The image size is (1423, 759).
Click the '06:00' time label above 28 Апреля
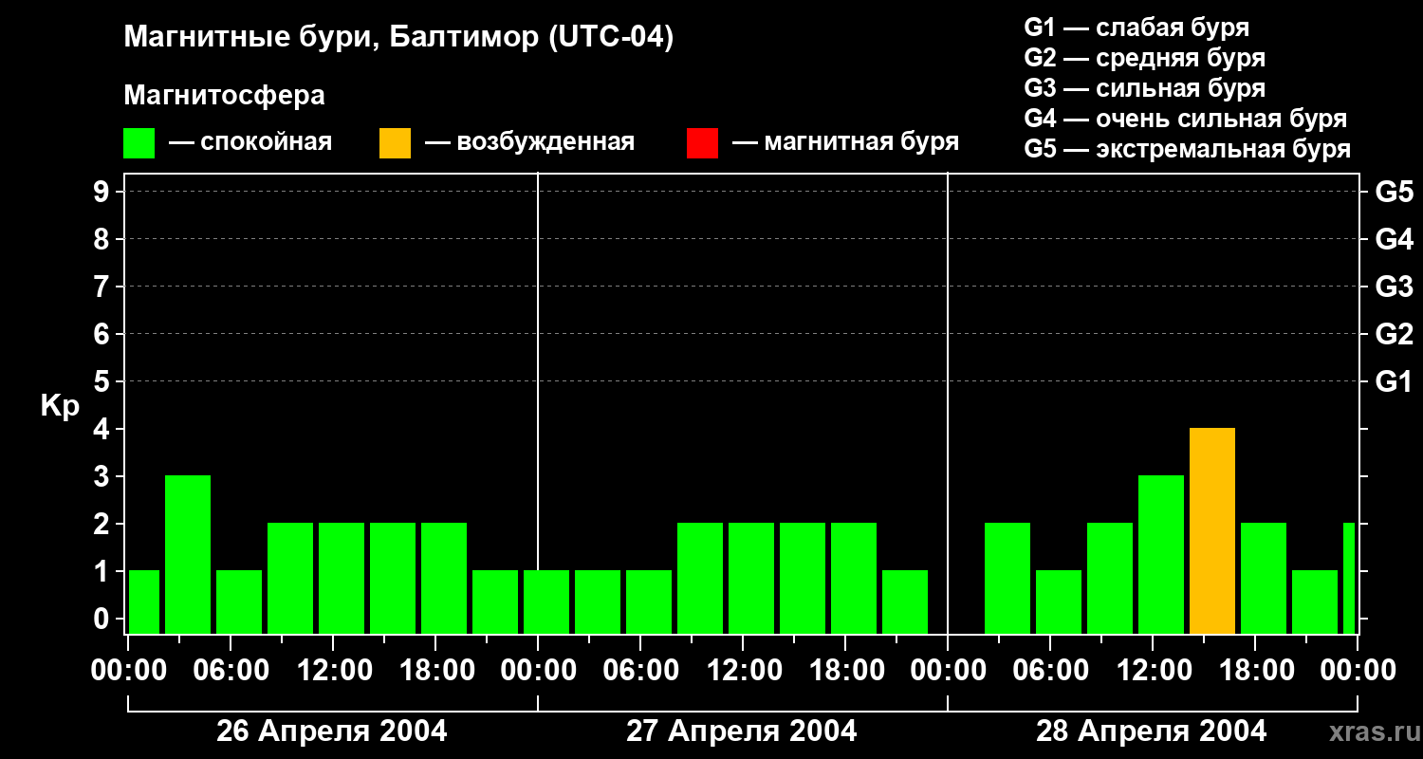point(1050,670)
